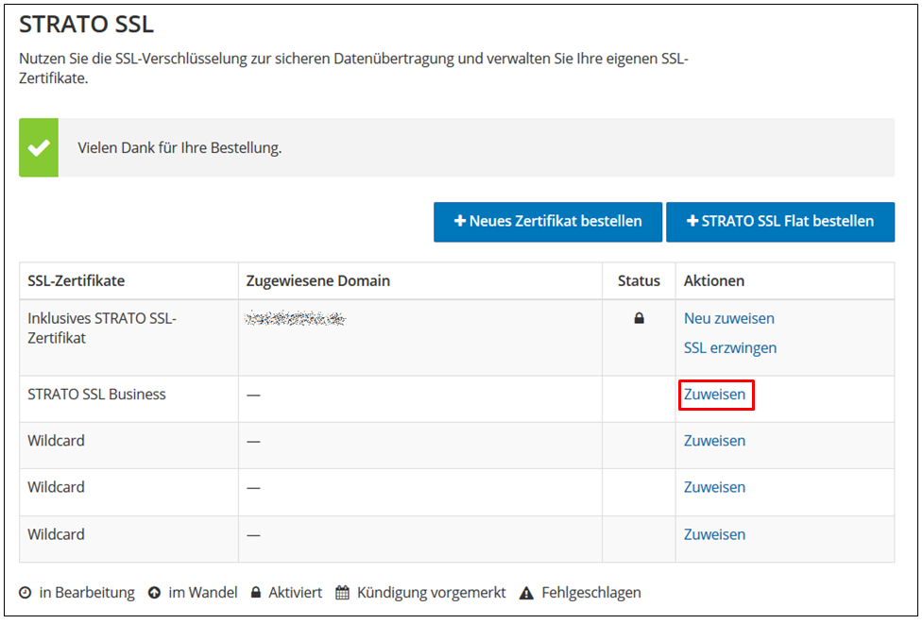Click the green checkmark confirmation icon
This screenshot has height=624, width=923.
[x=39, y=147]
